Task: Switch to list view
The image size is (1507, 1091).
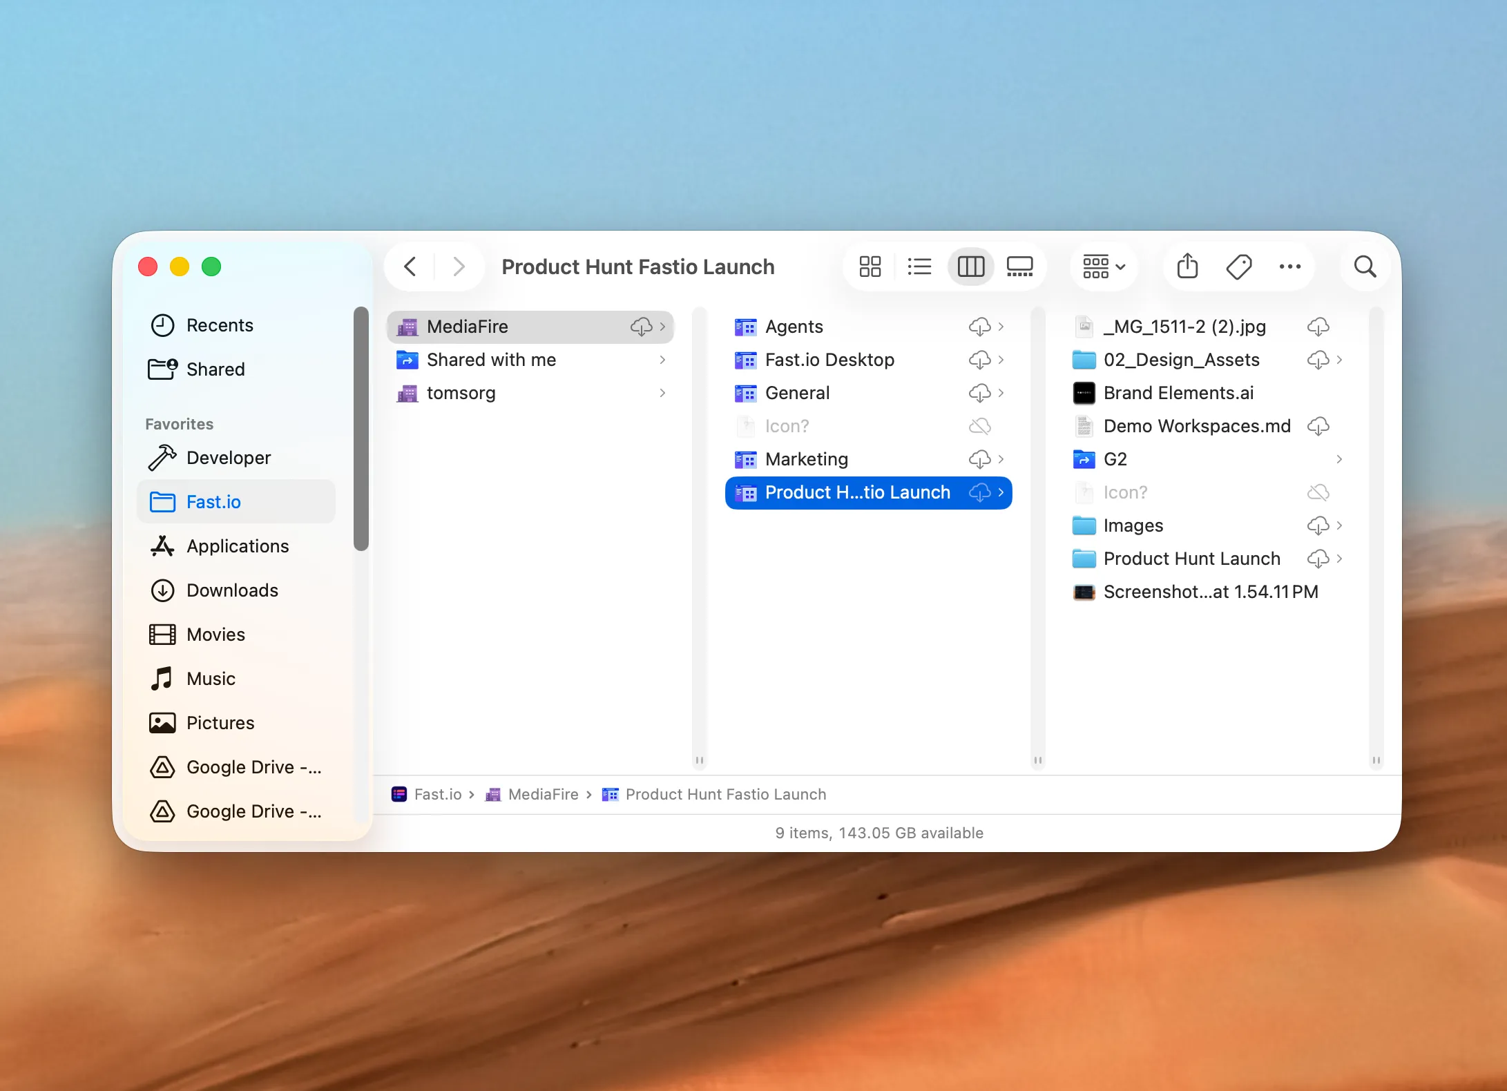Action: 919,267
